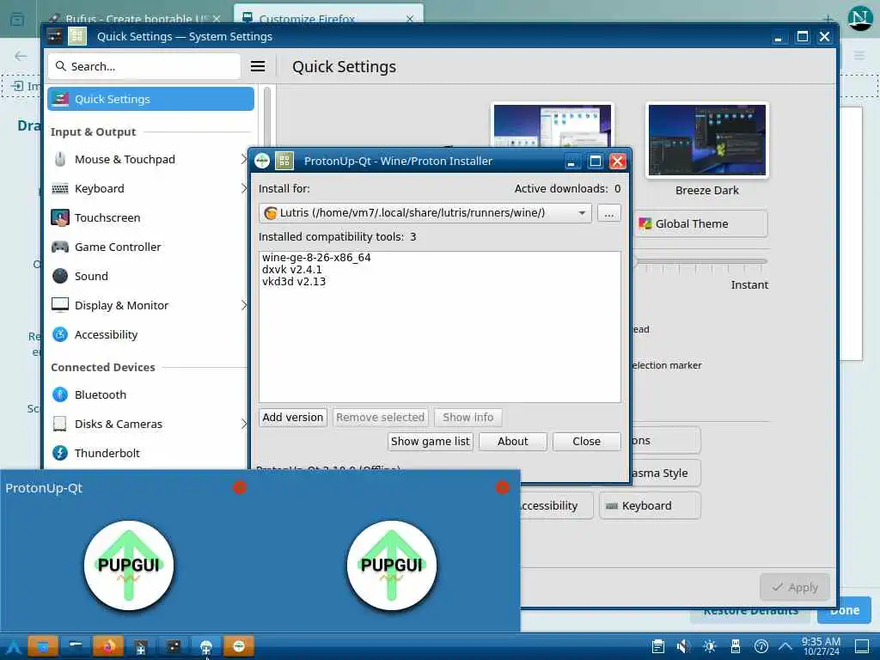880x660 pixels.
Task: Click the Touchscreen icon in sidebar
Action: click(x=60, y=217)
